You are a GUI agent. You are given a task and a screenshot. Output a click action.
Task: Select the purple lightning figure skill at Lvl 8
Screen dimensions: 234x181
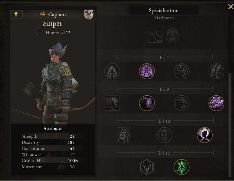point(147,103)
